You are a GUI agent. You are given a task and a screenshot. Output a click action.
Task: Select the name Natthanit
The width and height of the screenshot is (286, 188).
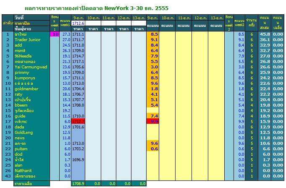tap(23, 171)
